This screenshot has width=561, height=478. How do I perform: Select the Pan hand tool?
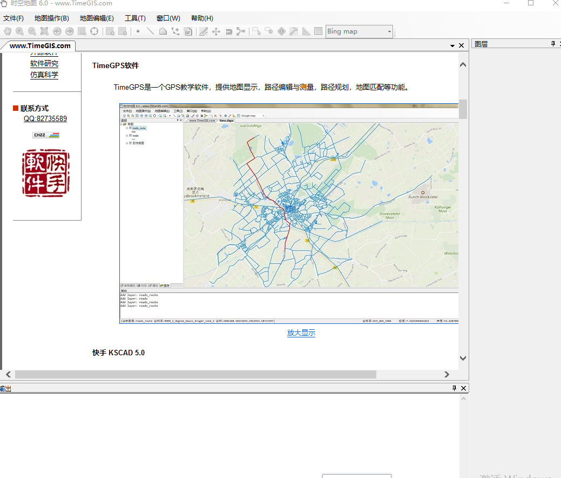pyautogui.click(x=8, y=31)
